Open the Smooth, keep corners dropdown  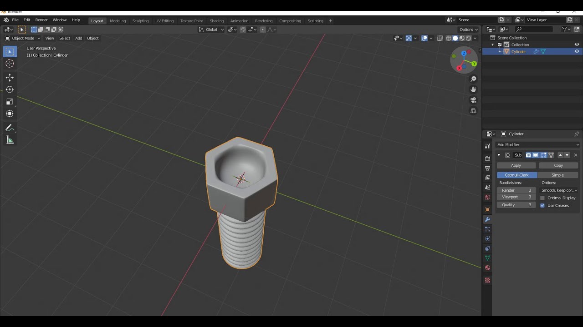pyautogui.click(x=559, y=190)
